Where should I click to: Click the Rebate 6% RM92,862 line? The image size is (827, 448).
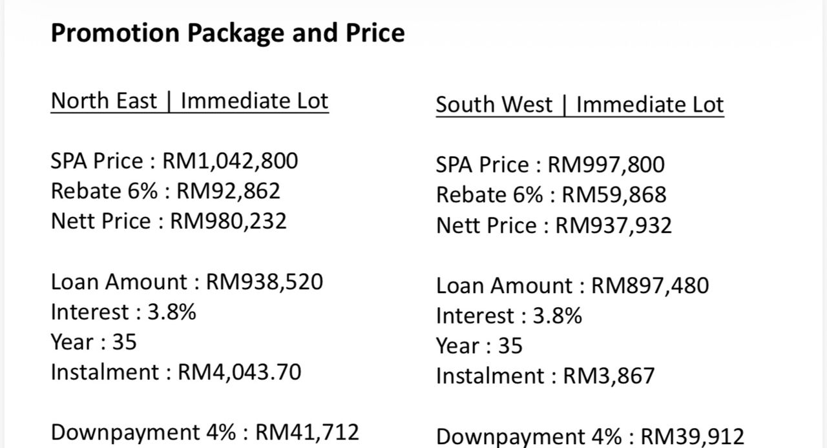click(x=165, y=190)
